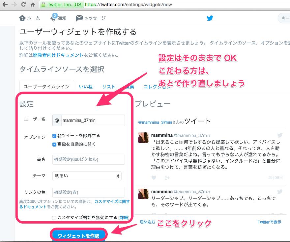290x242 pixels.
Task: Like the first tweet with heart icon
Action: click(154, 177)
